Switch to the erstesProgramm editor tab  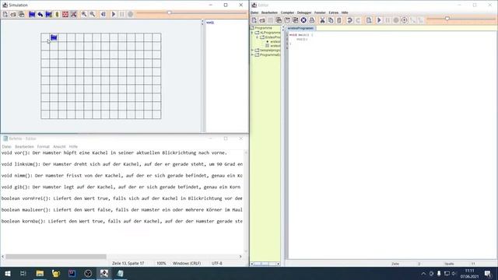(300, 28)
